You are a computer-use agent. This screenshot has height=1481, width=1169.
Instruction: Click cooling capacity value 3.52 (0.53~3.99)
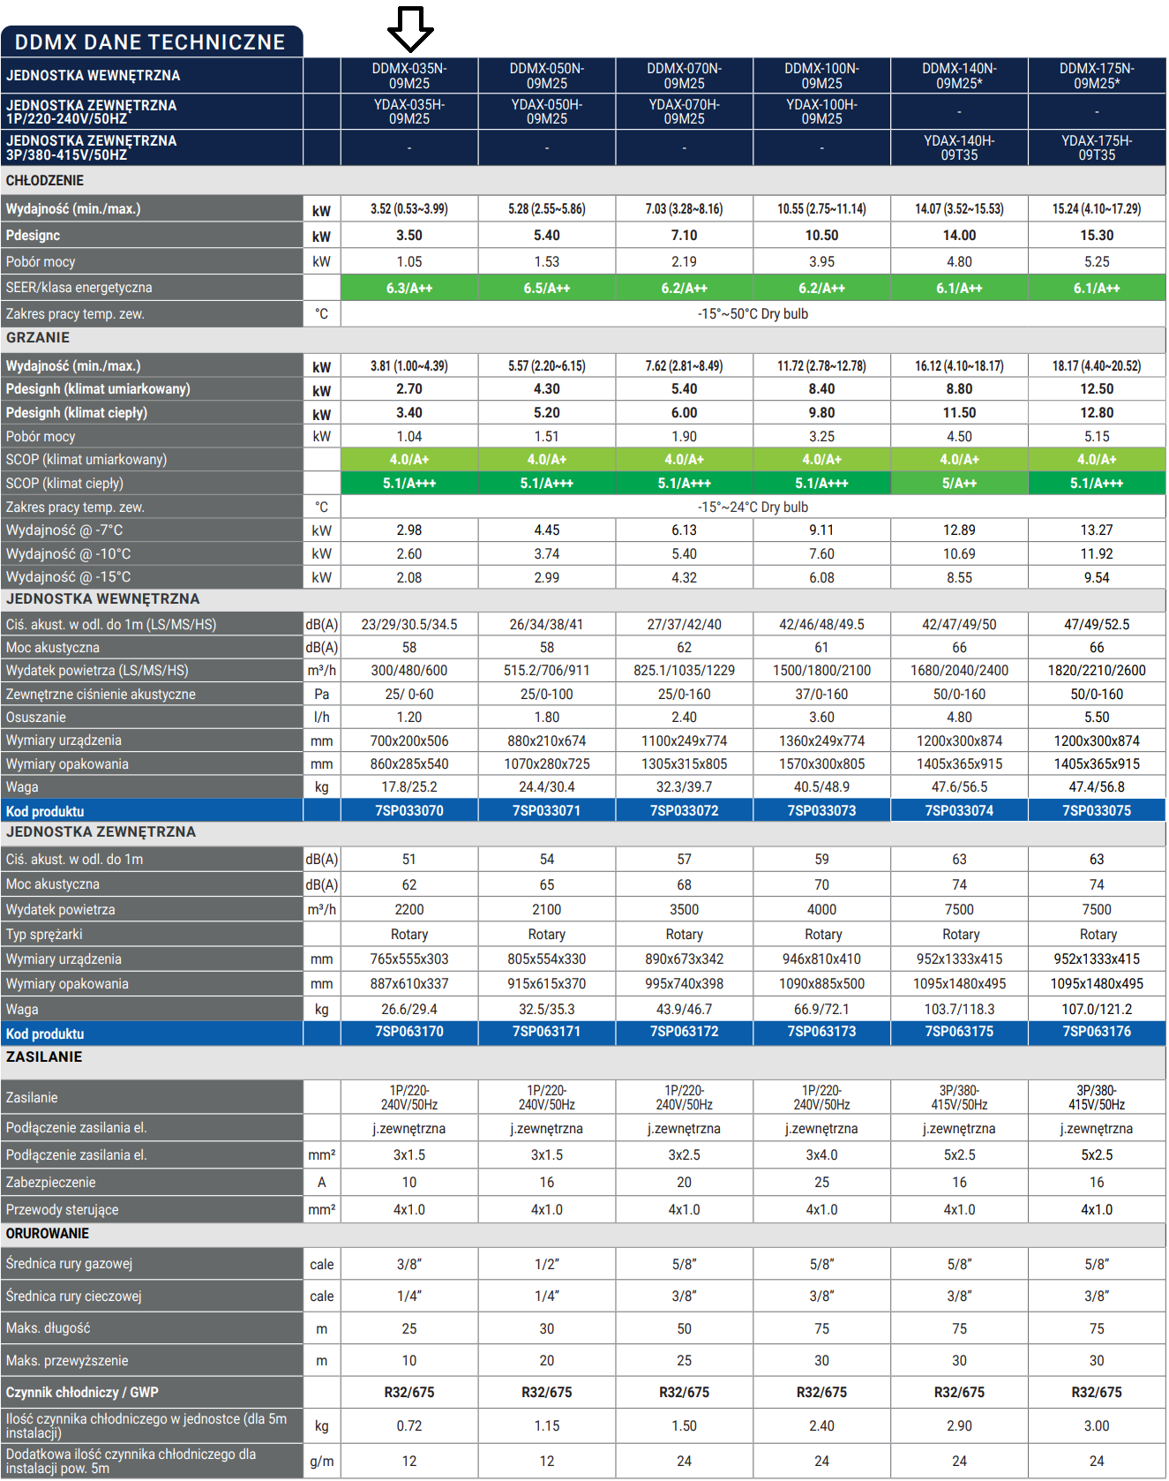409,209
